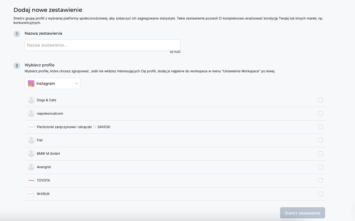Screen dimensions: 355x221
Task: Click the BMW M GmbH profile avatar
Action: (x=31, y=154)
